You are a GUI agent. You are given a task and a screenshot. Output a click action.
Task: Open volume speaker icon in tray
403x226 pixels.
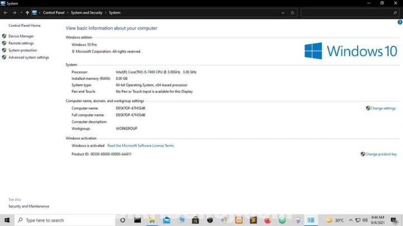[x=365, y=220]
